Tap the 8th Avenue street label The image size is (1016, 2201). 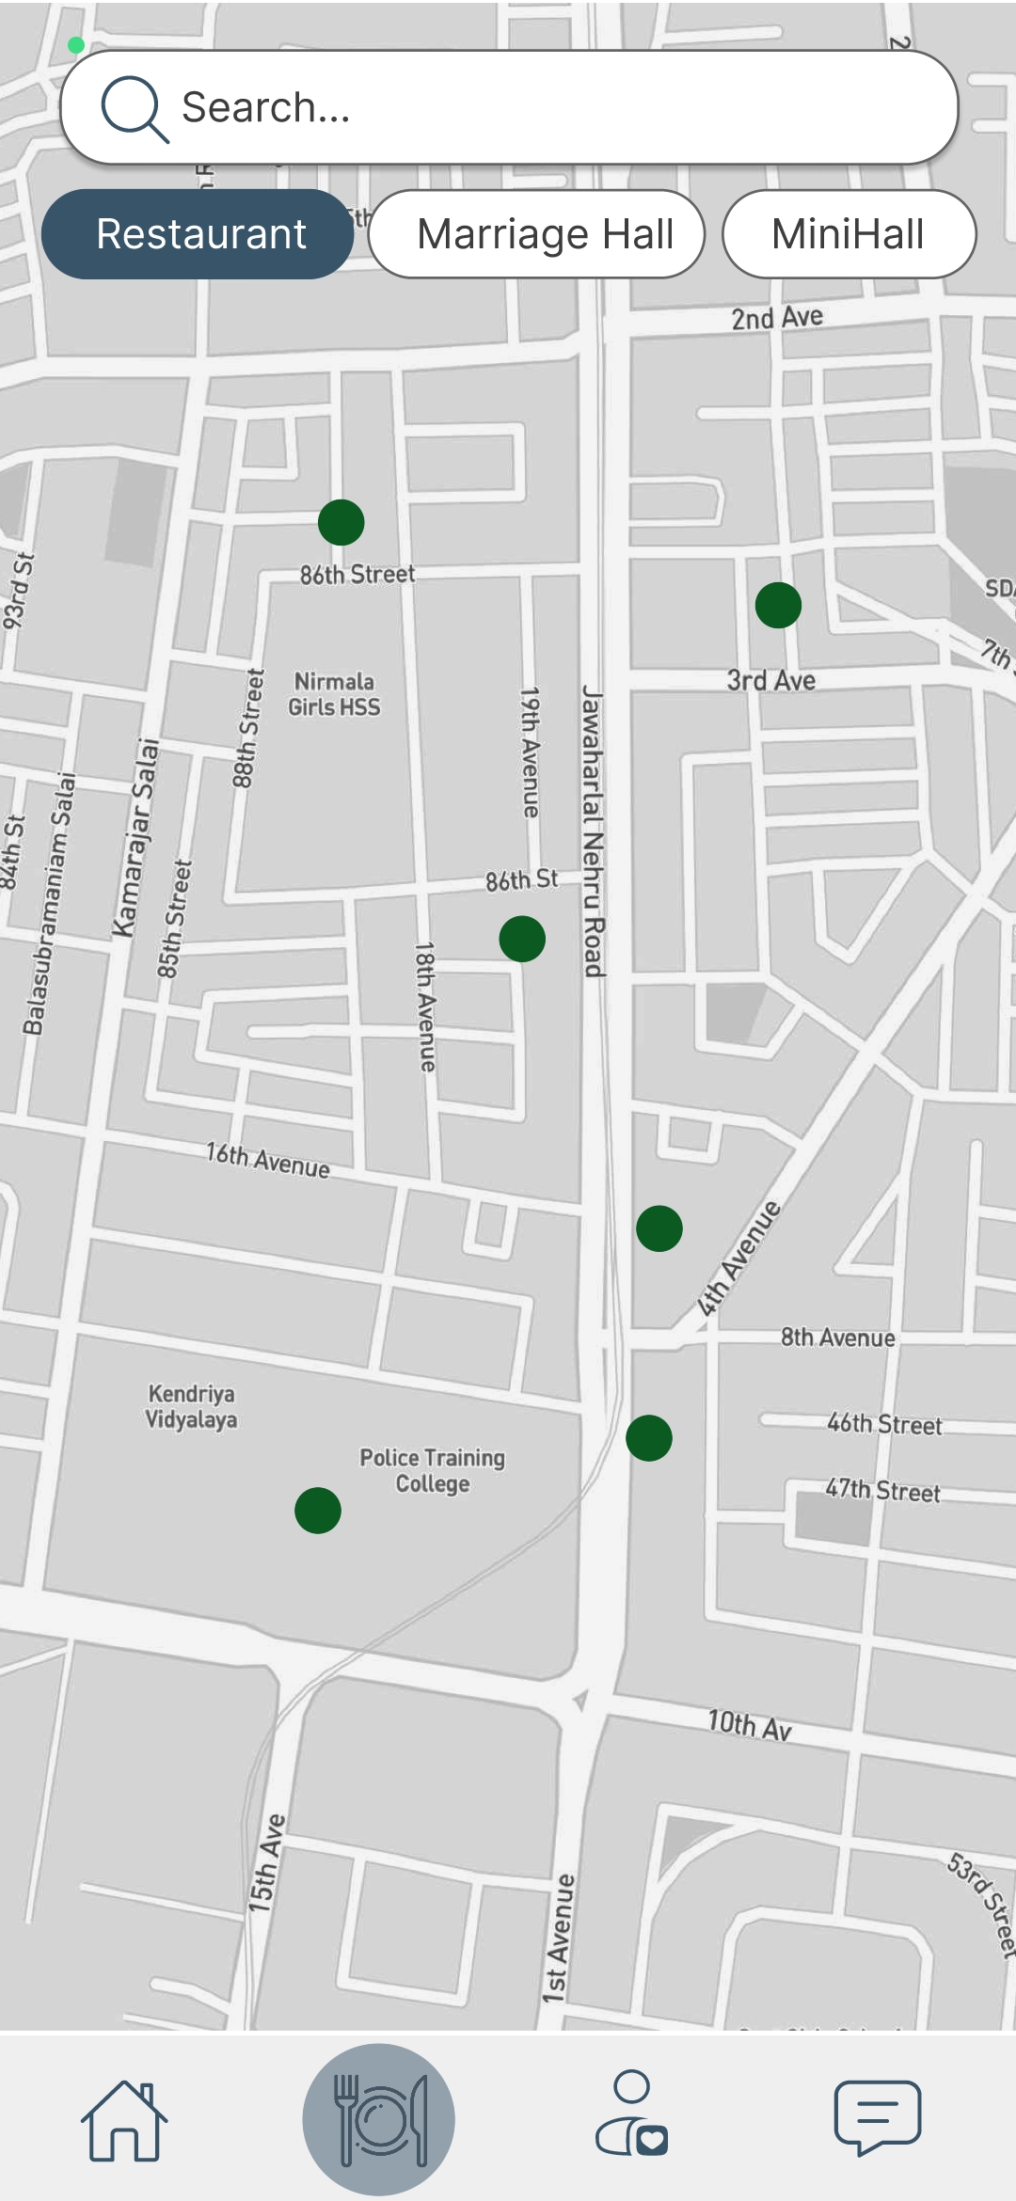coord(838,1338)
